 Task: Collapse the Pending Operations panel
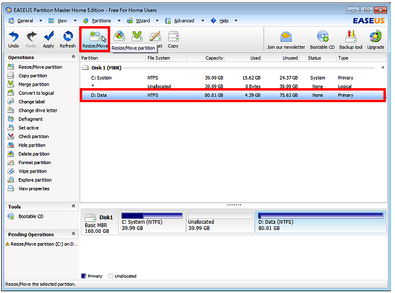73,234
